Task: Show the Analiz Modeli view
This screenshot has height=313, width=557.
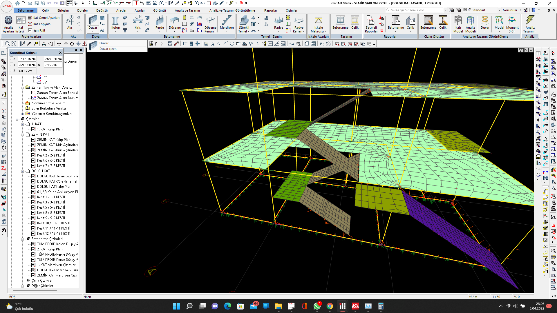Action: [x=470, y=24]
